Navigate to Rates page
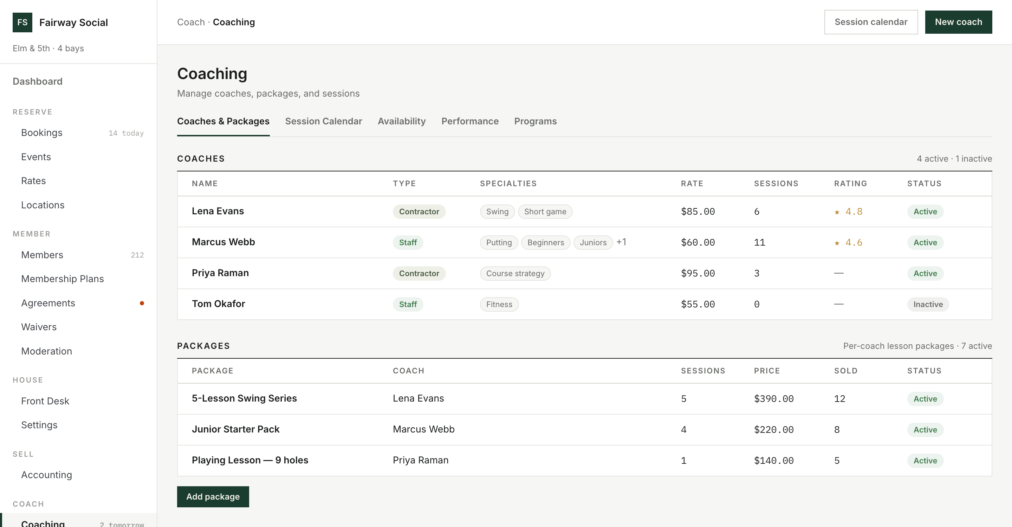The height and width of the screenshot is (527, 1012). [x=79, y=181]
